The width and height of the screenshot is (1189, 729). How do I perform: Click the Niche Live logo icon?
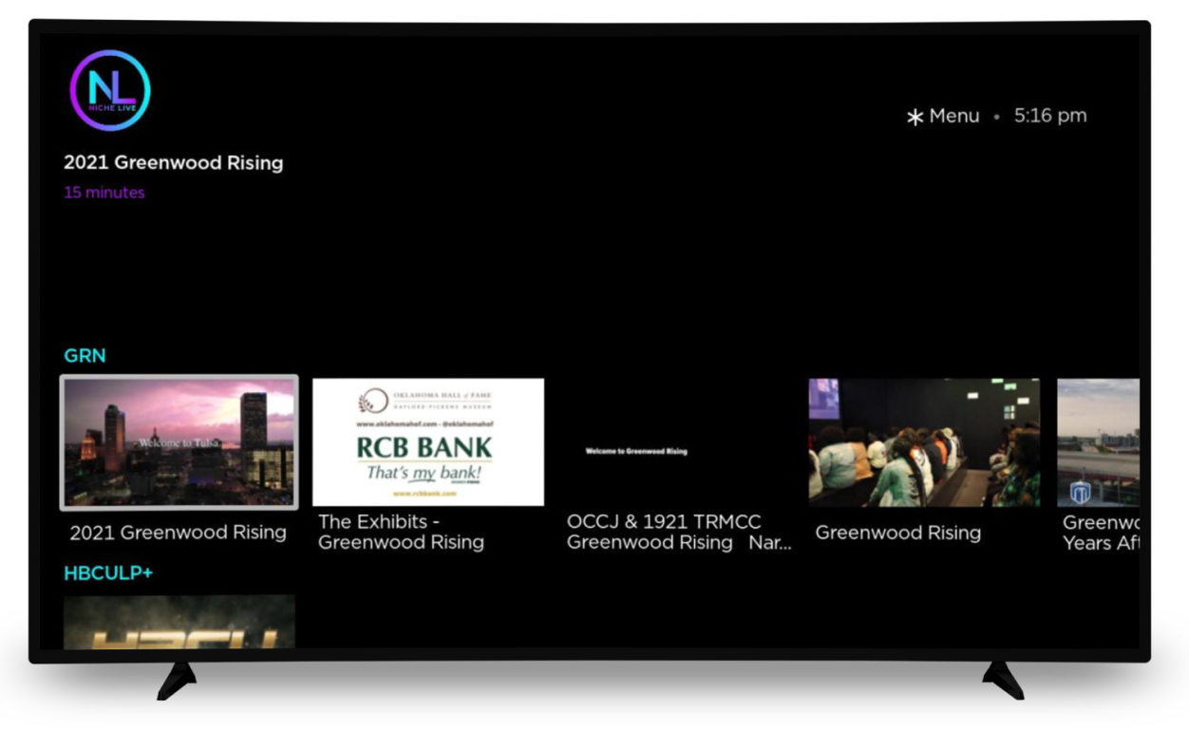(x=110, y=90)
